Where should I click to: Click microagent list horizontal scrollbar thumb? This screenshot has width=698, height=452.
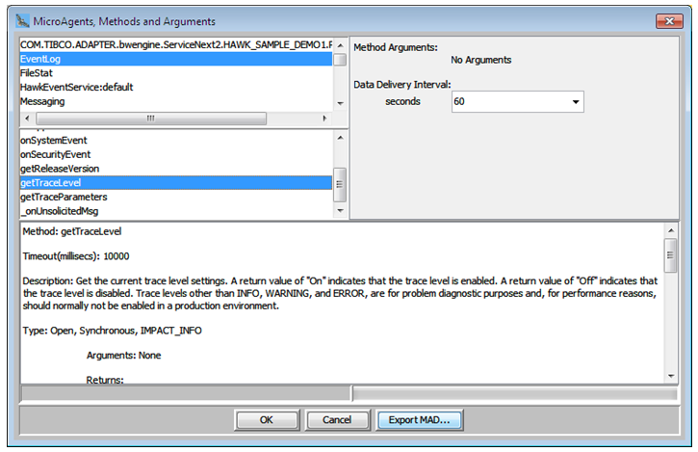pos(151,119)
